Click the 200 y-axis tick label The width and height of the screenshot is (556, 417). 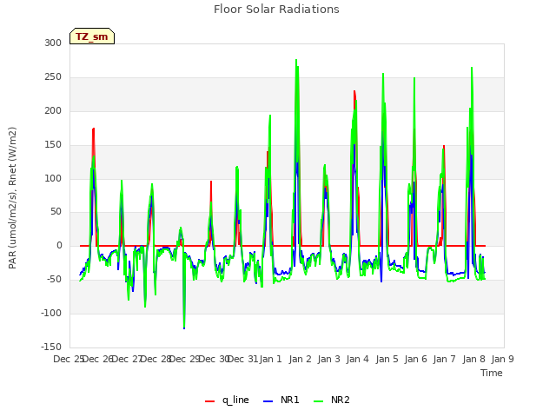(53, 110)
